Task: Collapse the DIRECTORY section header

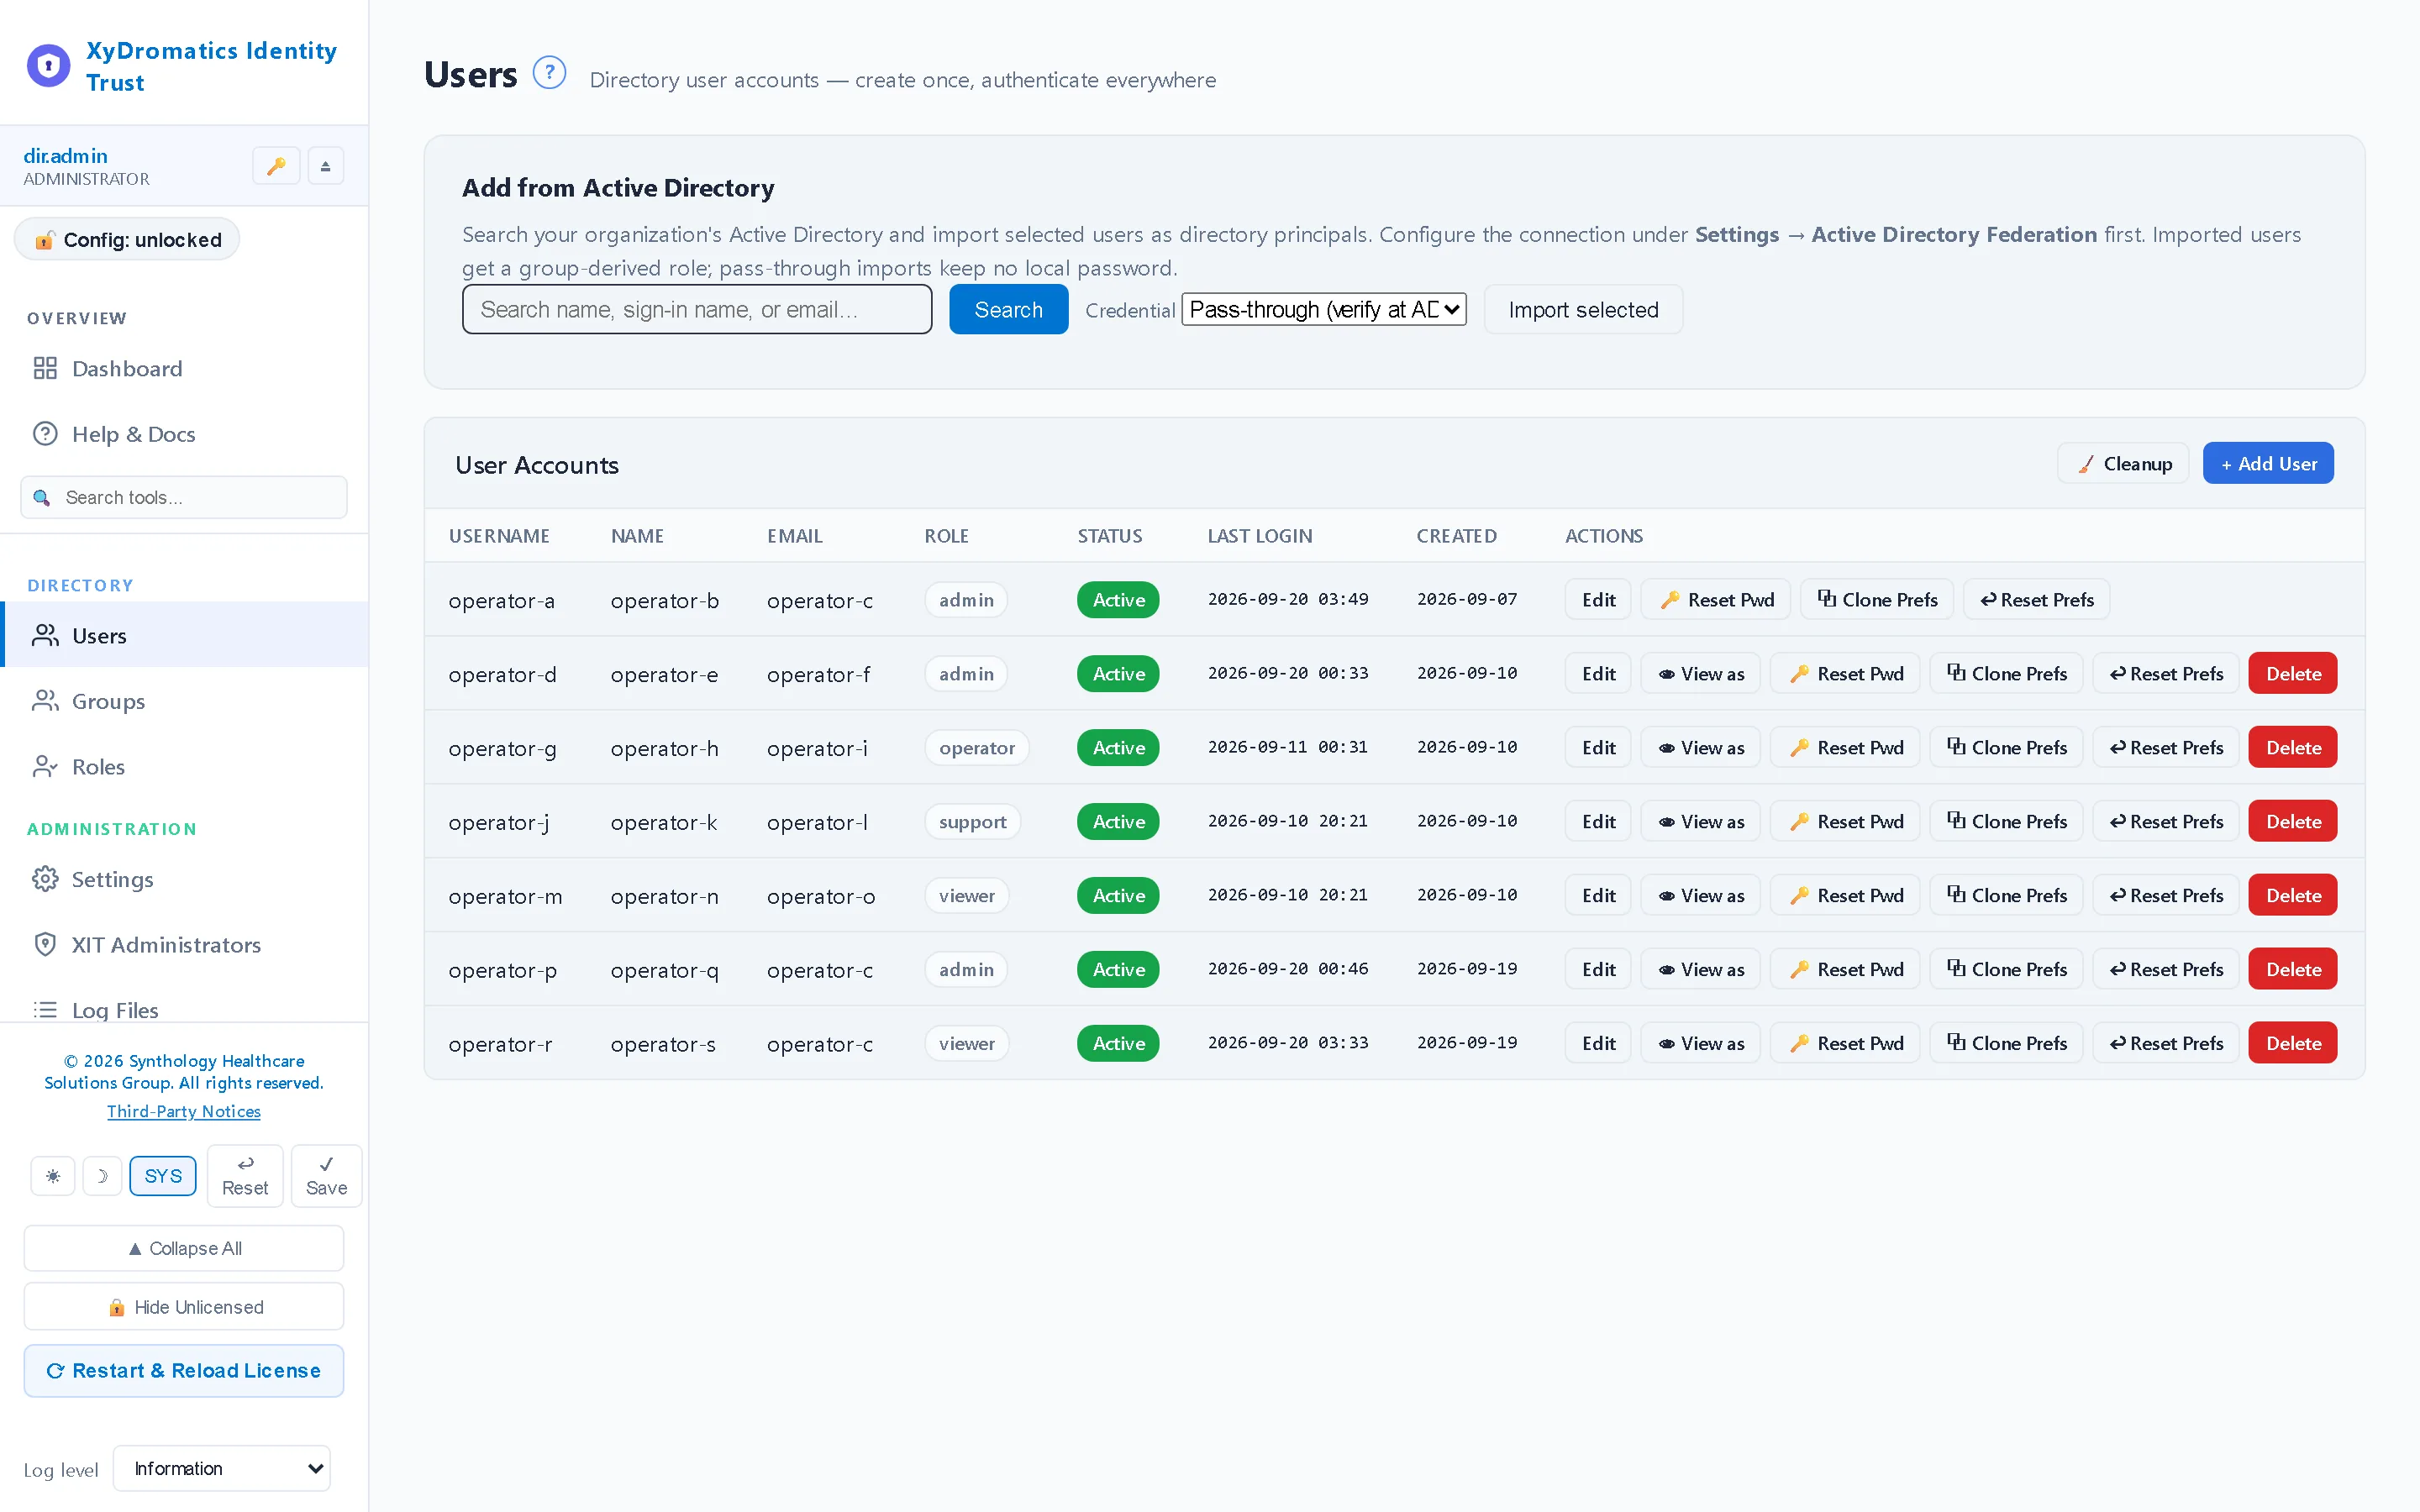Action: point(80,586)
